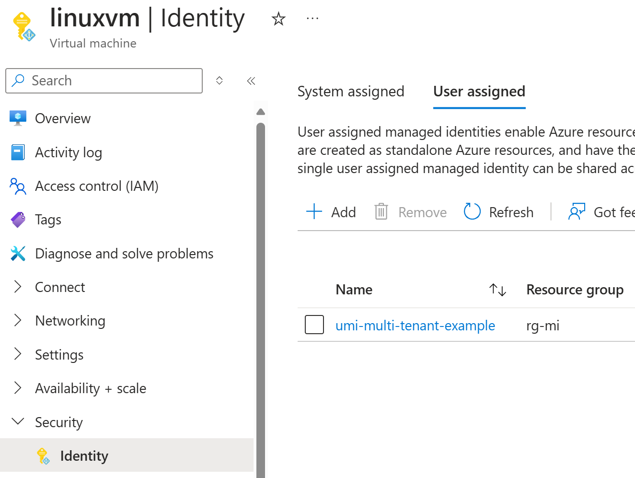Image resolution: width=635 pixels, height=478 pixels.
Task: Click the purple Tags icon
Action: pos(18,220)
